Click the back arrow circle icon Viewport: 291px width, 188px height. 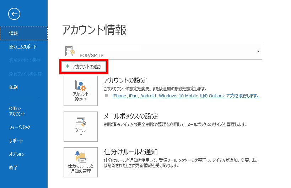(14, 14)
